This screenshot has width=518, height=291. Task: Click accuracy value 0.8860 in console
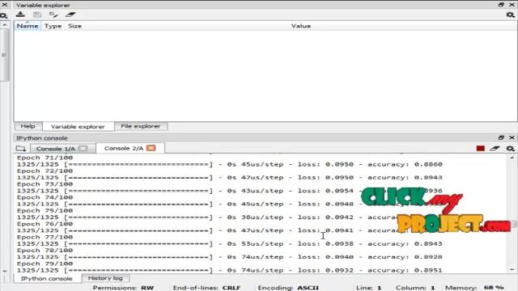point(428,164)
